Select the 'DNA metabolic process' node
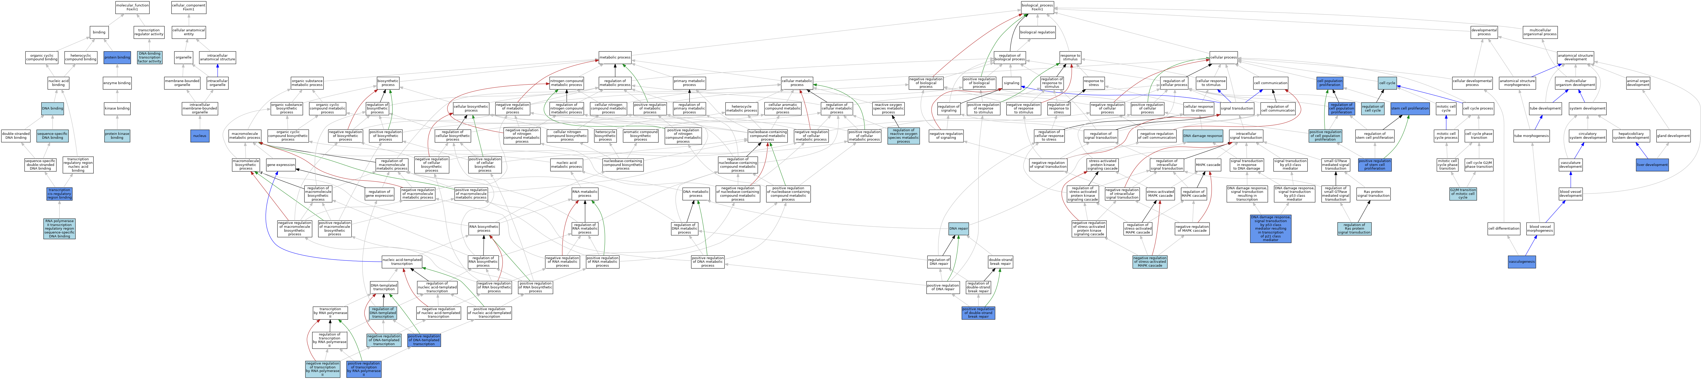The image size is (1702, 379). click(696, 194)
